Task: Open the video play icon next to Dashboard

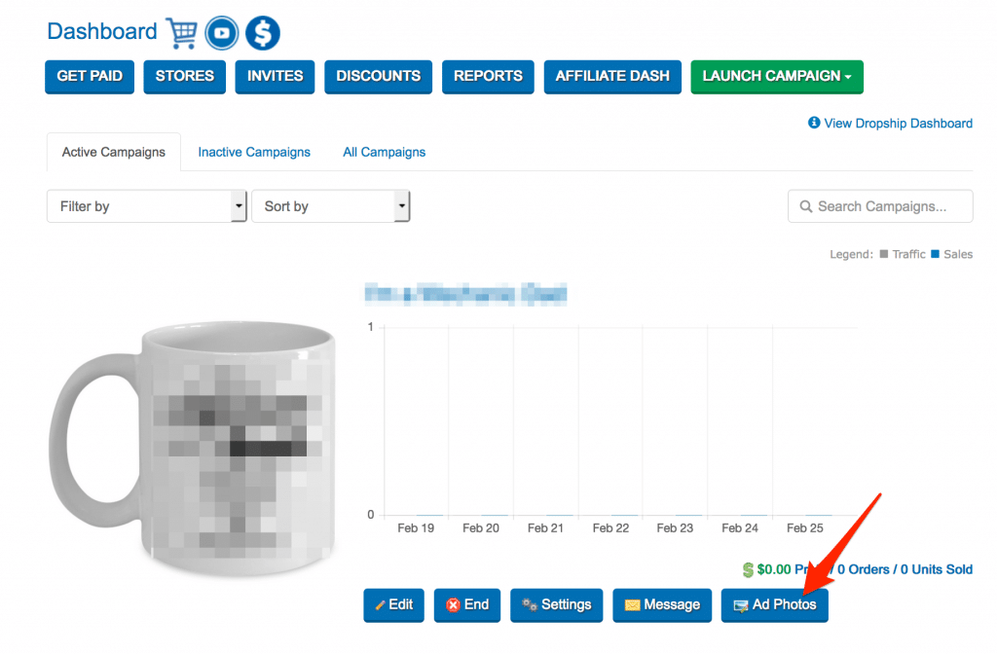Action: click(x=223, y=32)
